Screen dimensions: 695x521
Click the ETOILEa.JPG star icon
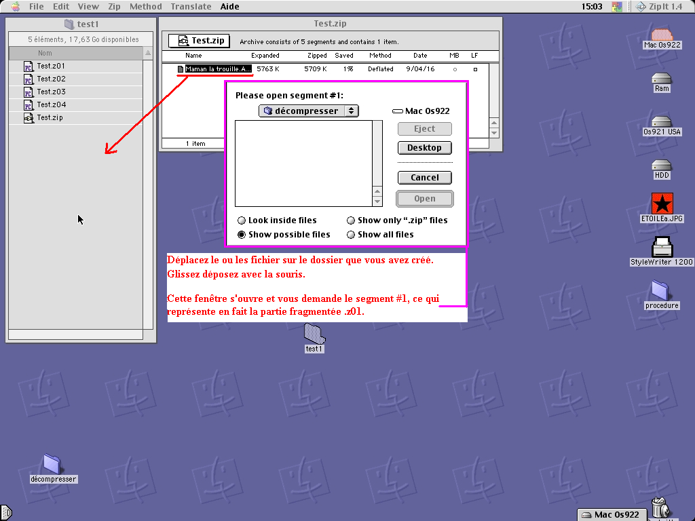click(661, 204)
